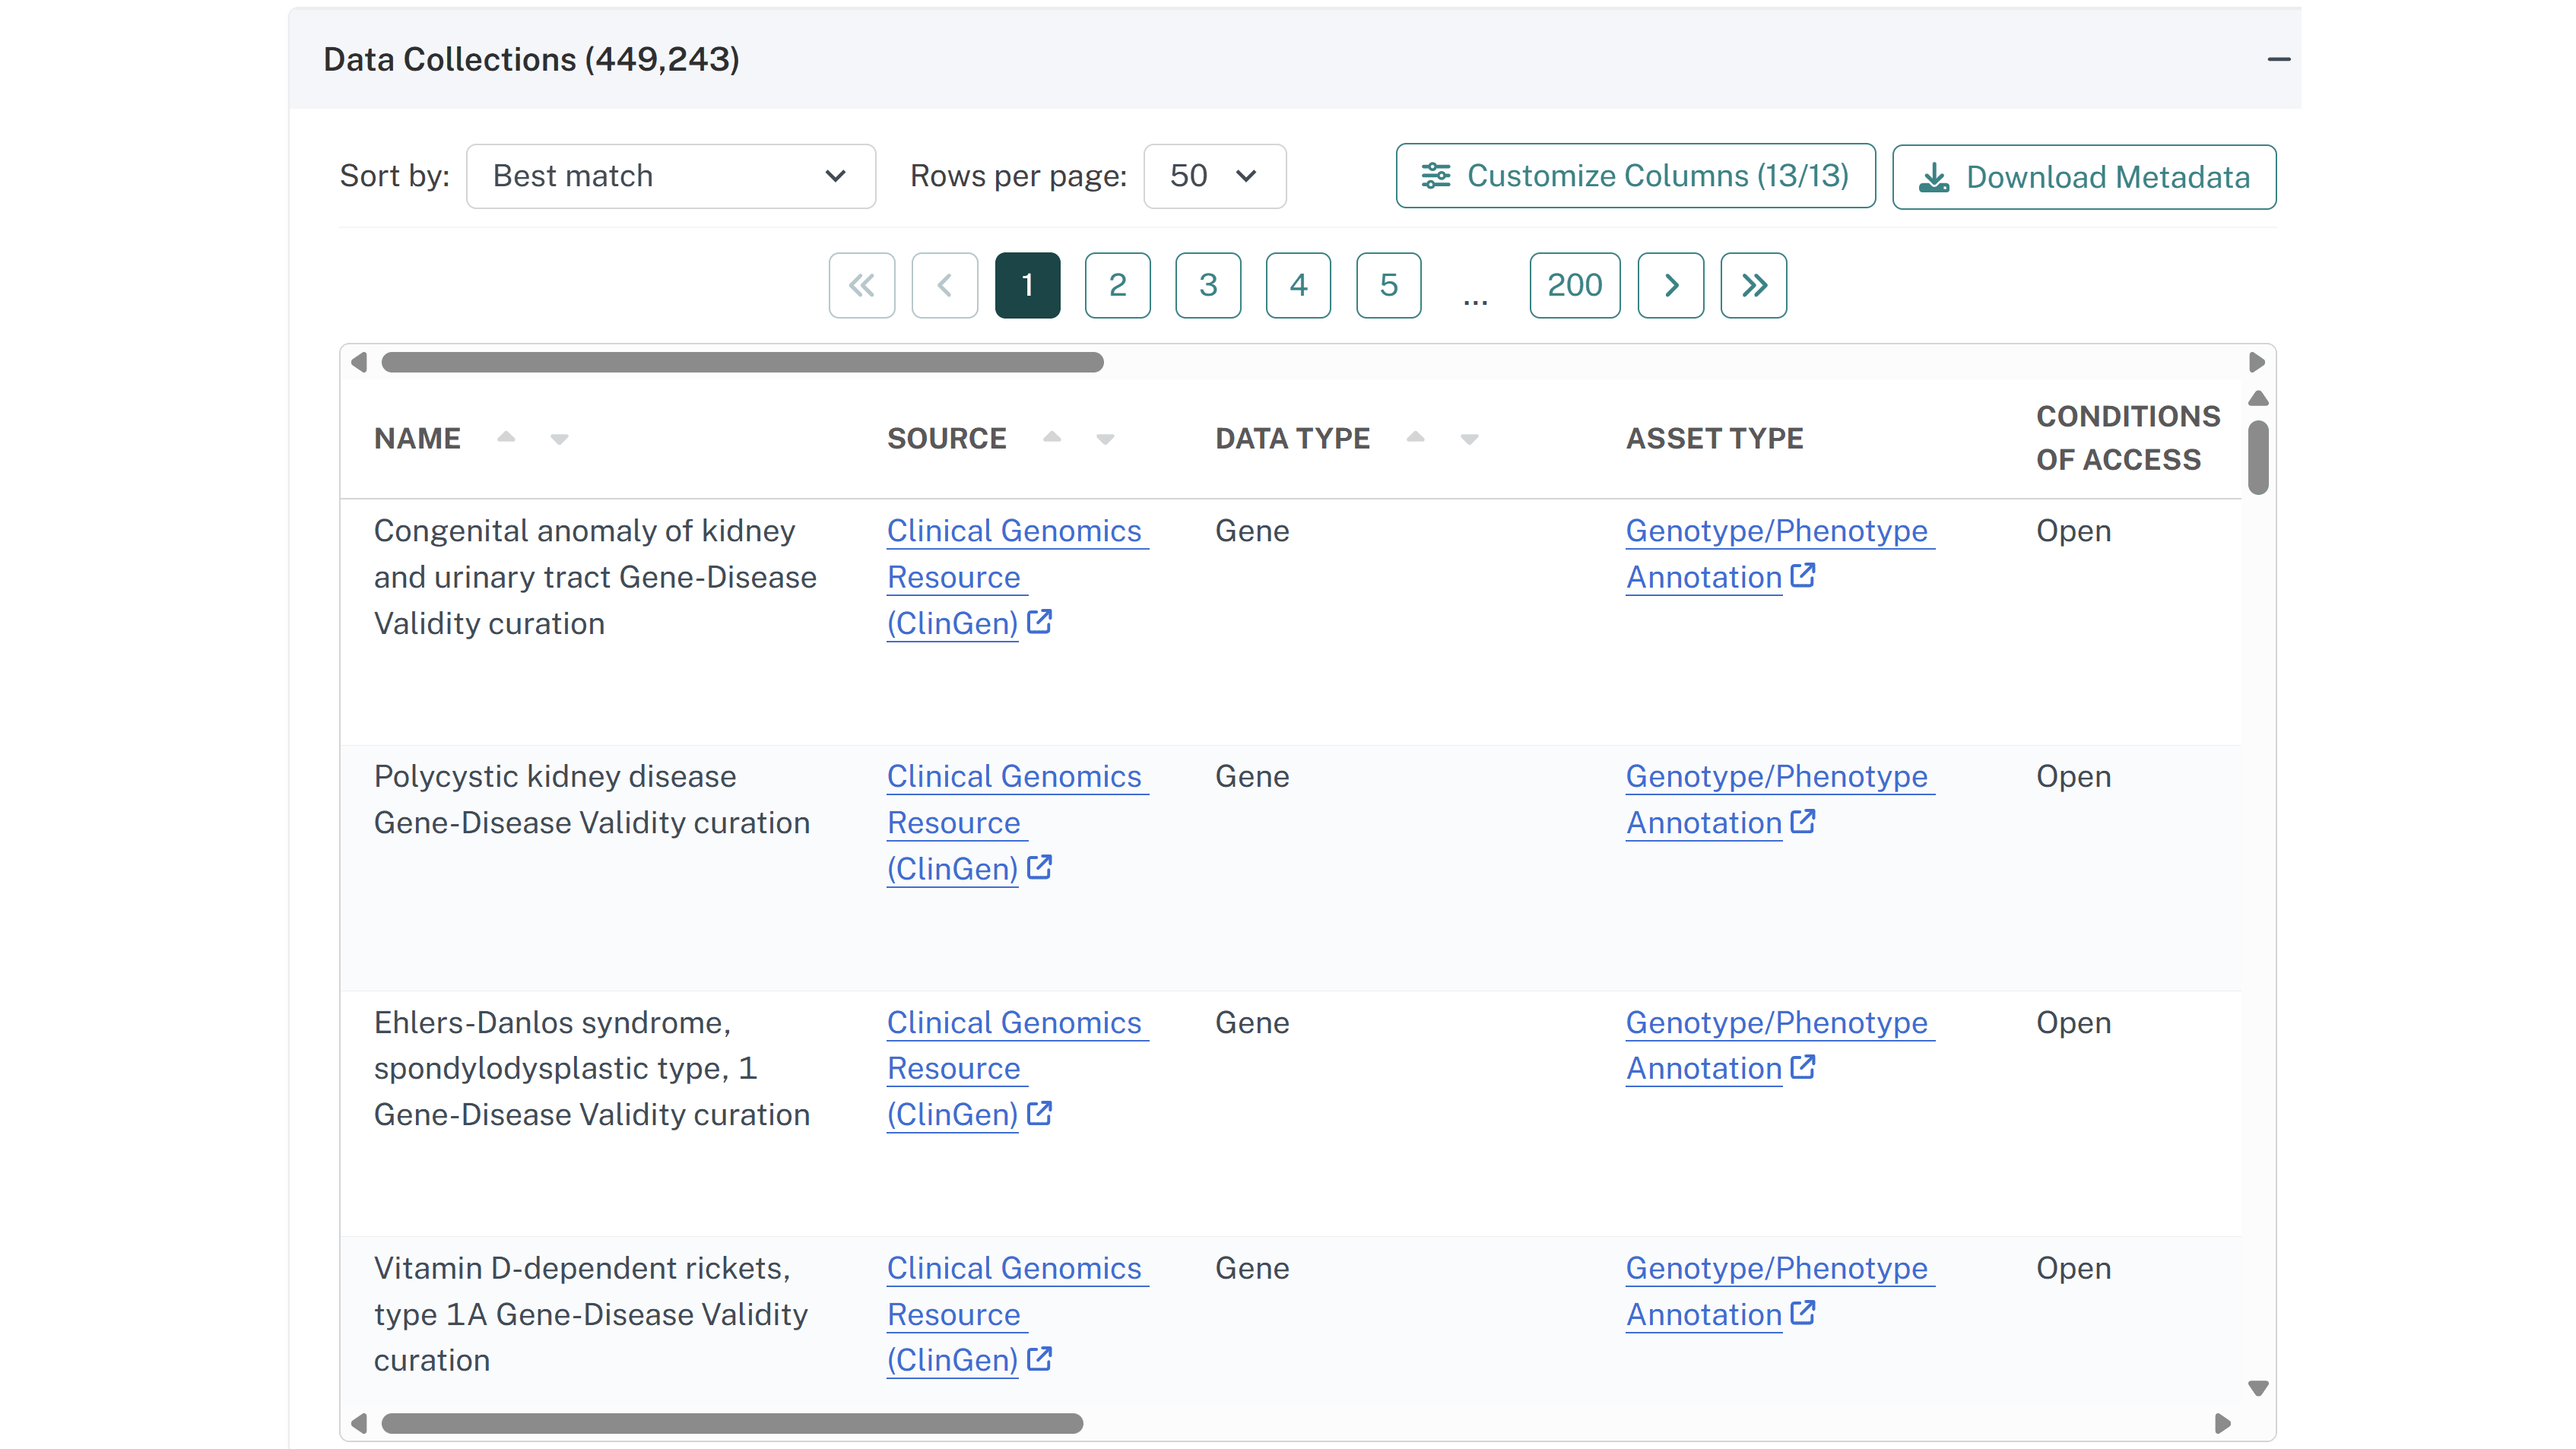This screenshot has width=2576, height=1449.
Task: Sort SOURCE column ascending arrow
Action: click(x=1052, y=437)
